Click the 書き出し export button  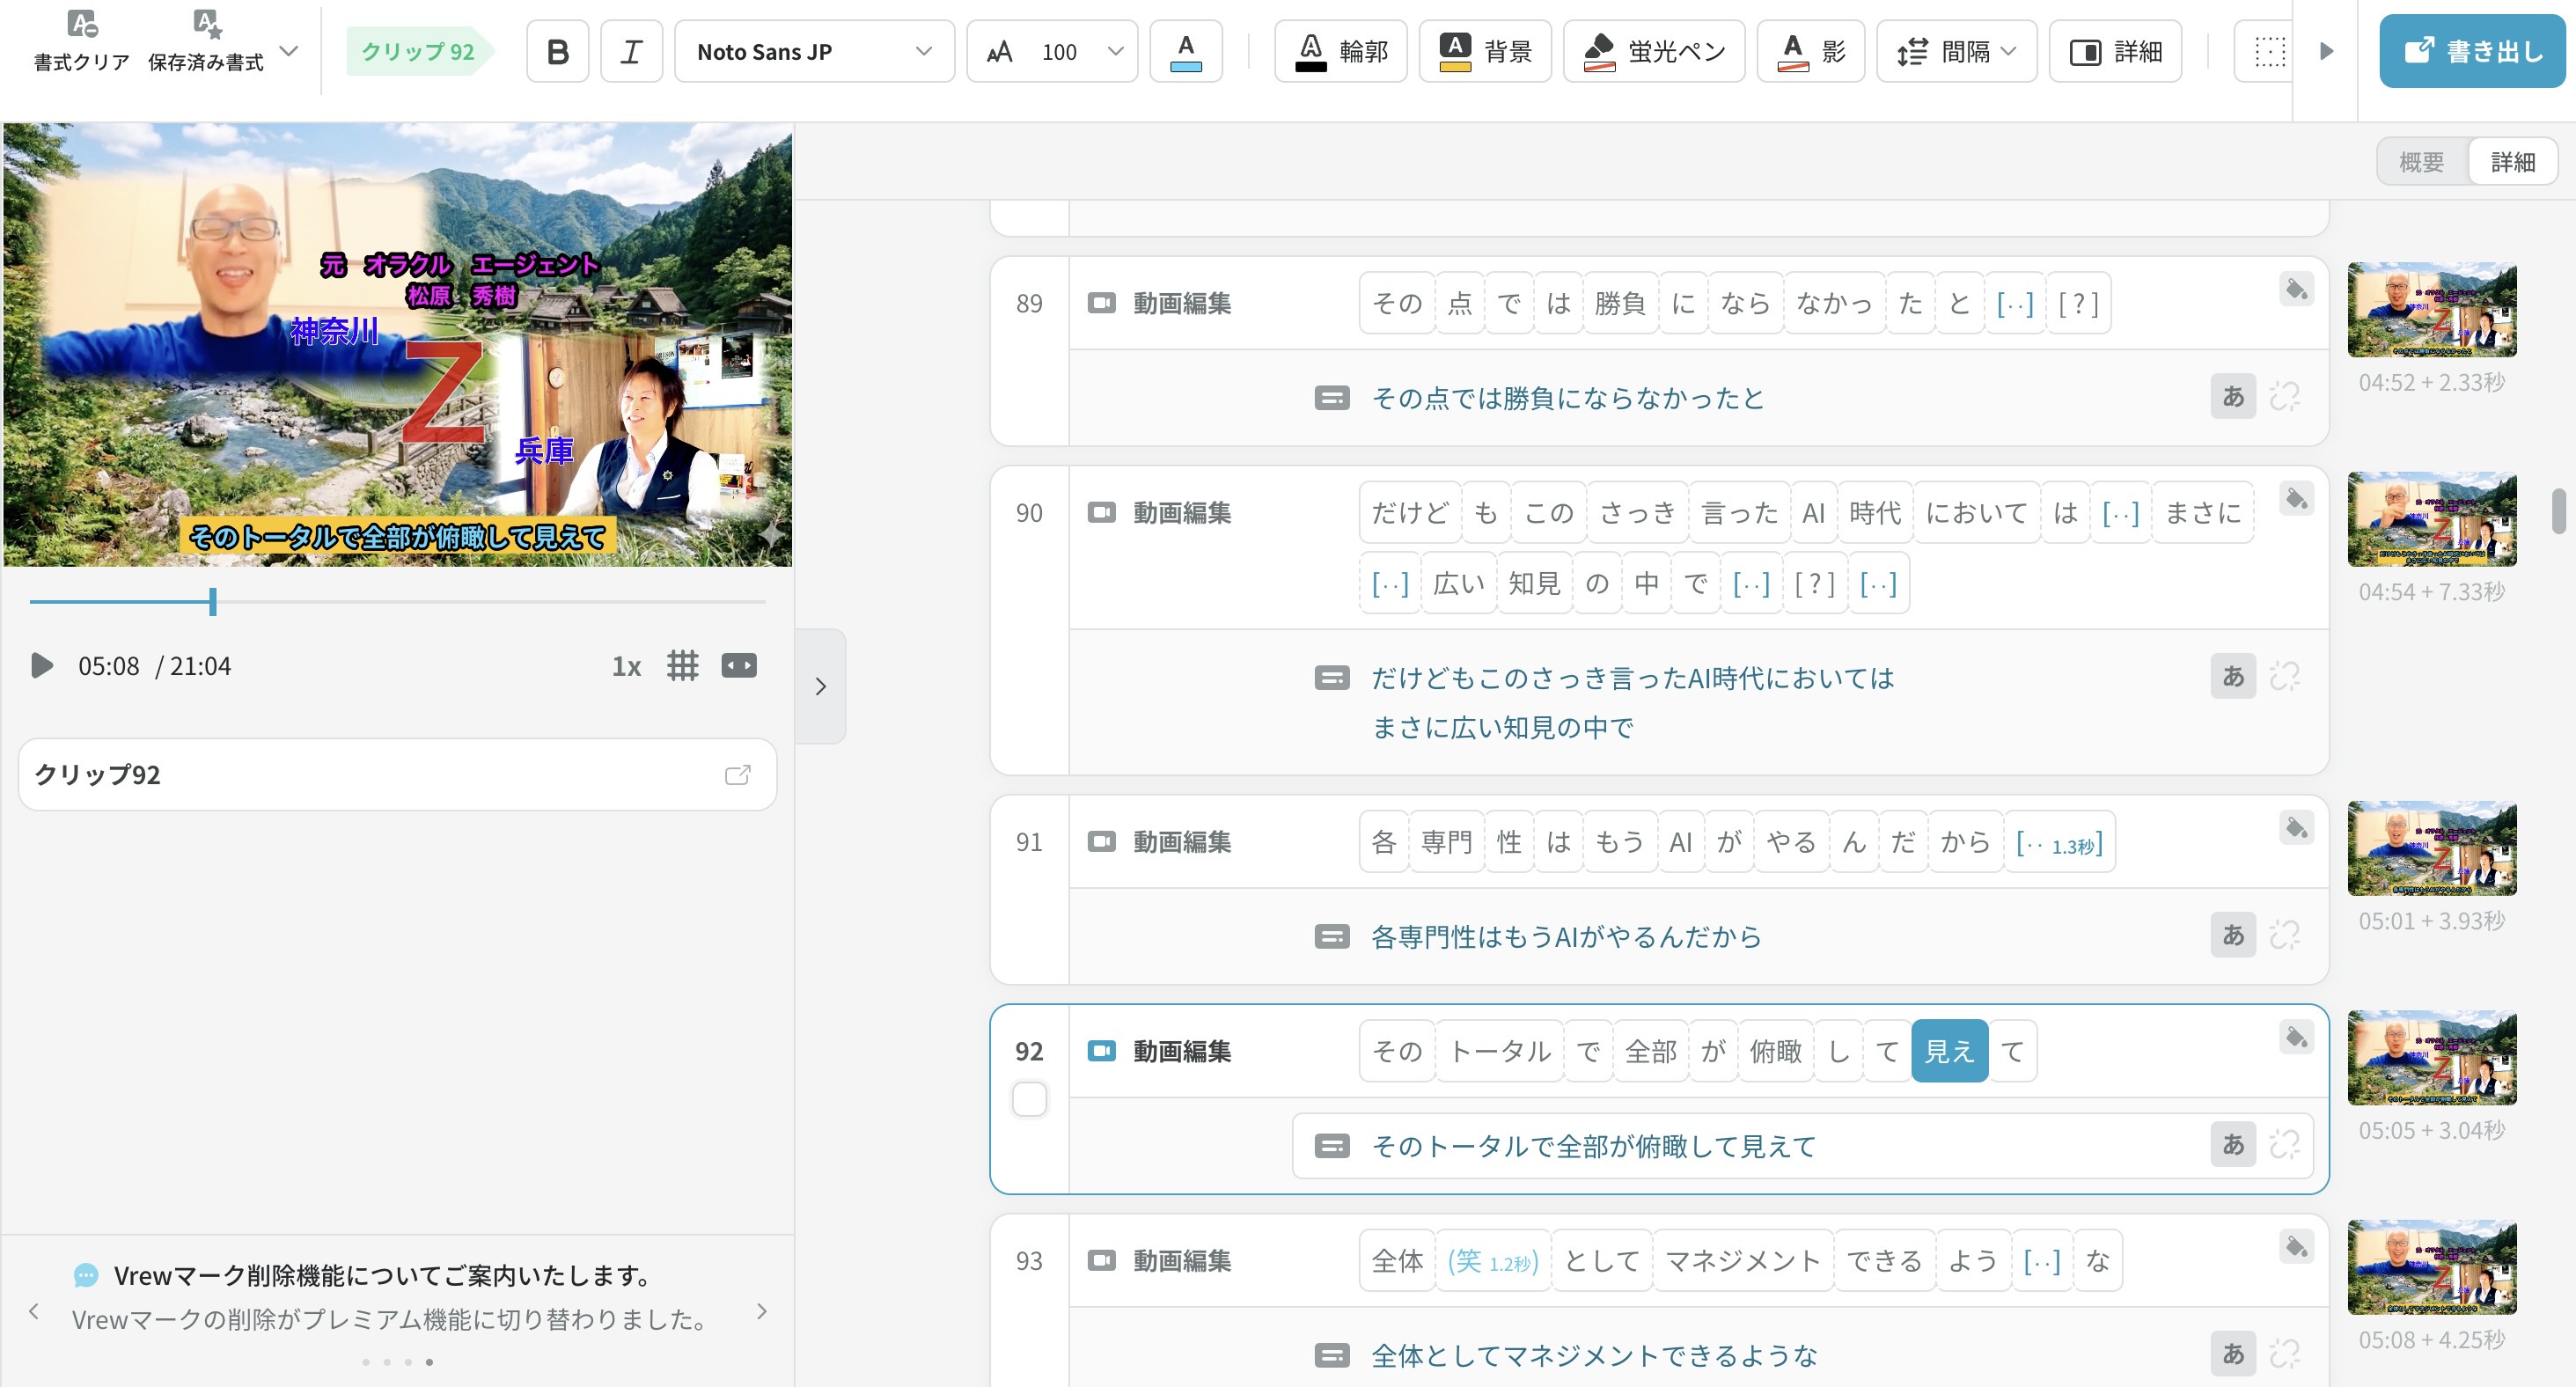pyautogui.click(x=2471, y=51)
